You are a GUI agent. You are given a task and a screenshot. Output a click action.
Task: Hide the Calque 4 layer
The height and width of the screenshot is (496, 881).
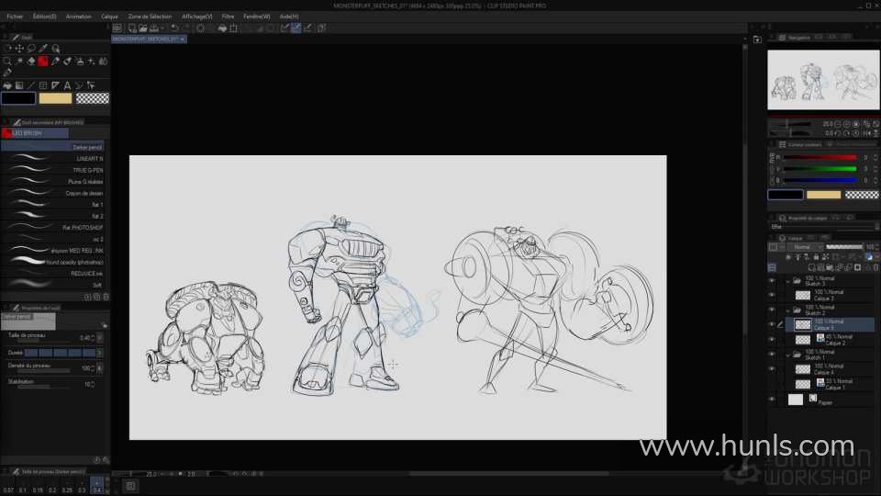[x=772, y=367]
